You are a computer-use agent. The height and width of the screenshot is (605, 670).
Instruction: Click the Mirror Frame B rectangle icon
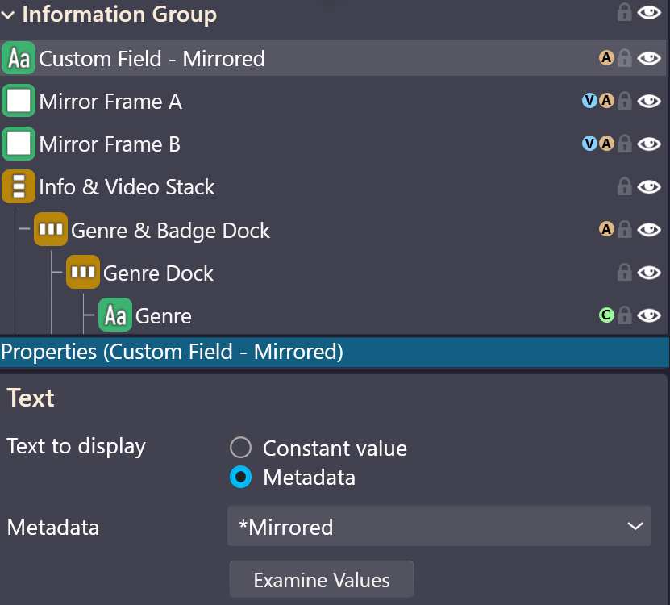pyautogui.click(x=19, y=144)
